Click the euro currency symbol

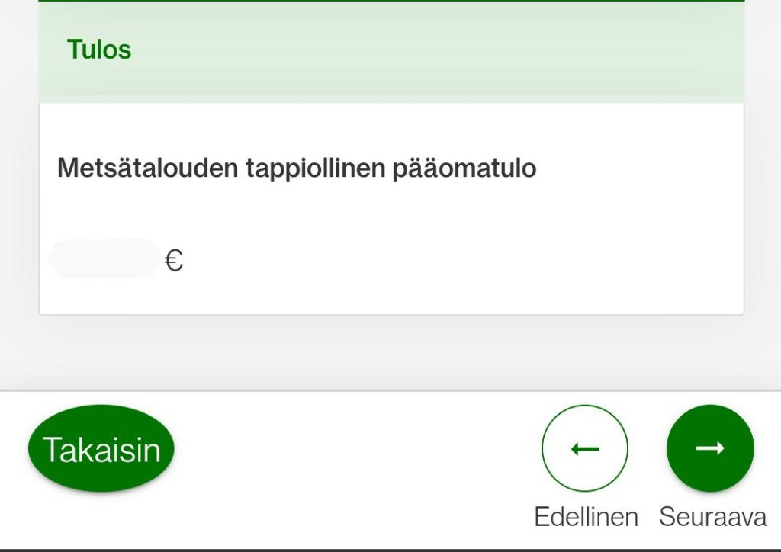coord(174,262)
